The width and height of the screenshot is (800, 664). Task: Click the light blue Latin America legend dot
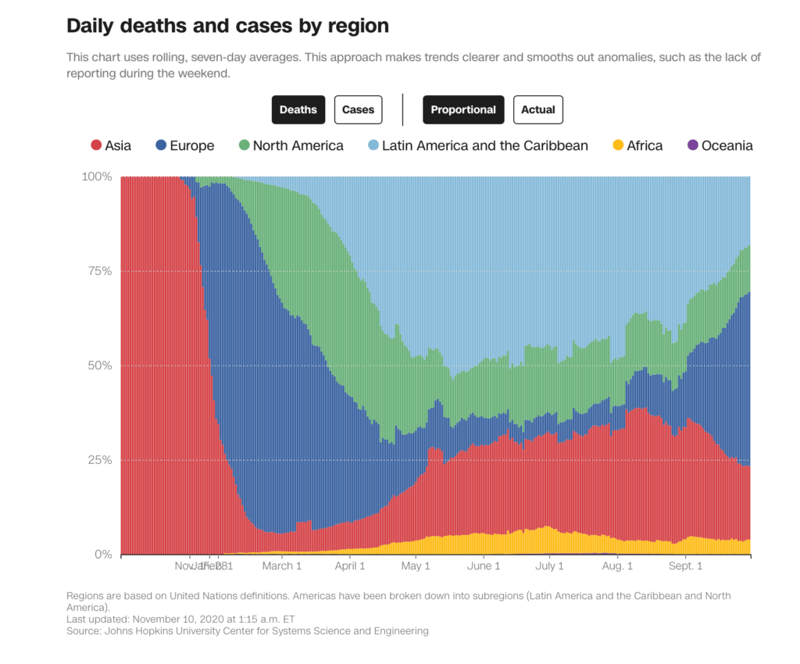373,145
